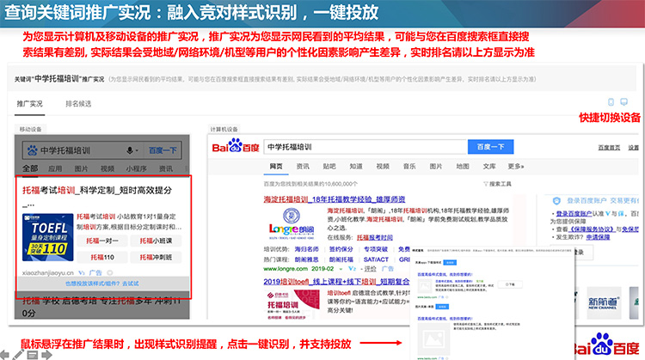Click the mobile device switch icon
The image size is (645, 360).
pos(611,102)
